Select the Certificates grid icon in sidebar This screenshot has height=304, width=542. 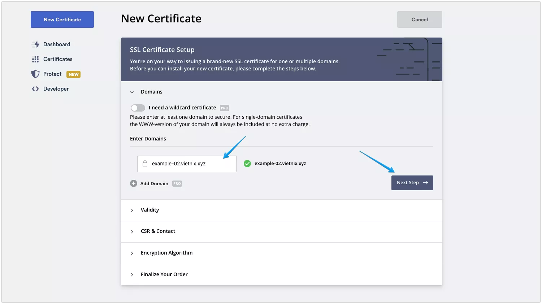[36, 59]
